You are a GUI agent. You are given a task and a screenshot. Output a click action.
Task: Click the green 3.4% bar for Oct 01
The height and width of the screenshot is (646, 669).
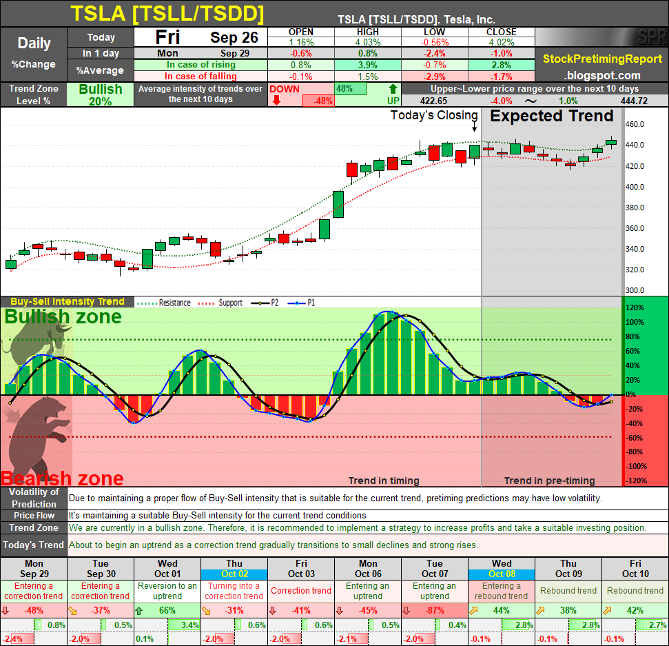183,625
